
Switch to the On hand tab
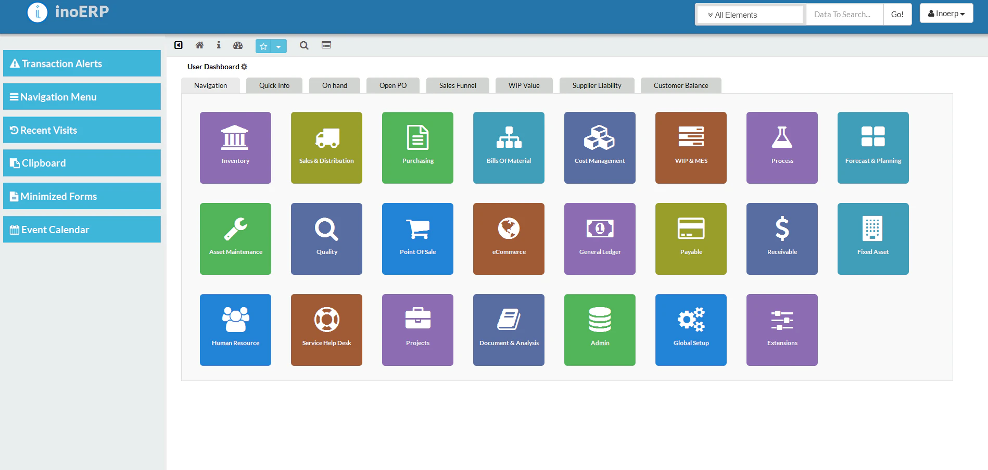pyautogui.click(x=335, y=85)
